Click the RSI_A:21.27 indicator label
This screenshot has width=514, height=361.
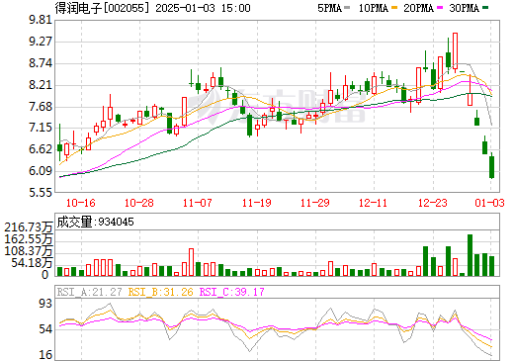[89, 292]
